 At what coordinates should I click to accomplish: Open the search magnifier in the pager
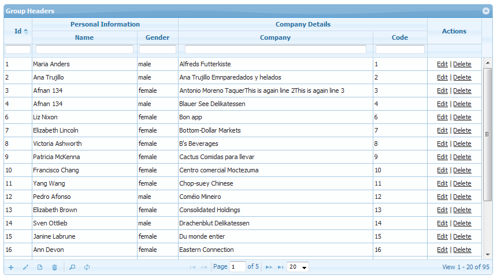tap(72, 267)
